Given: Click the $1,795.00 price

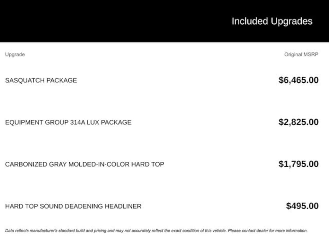Looking at the screenshot, I should (298, 164).
